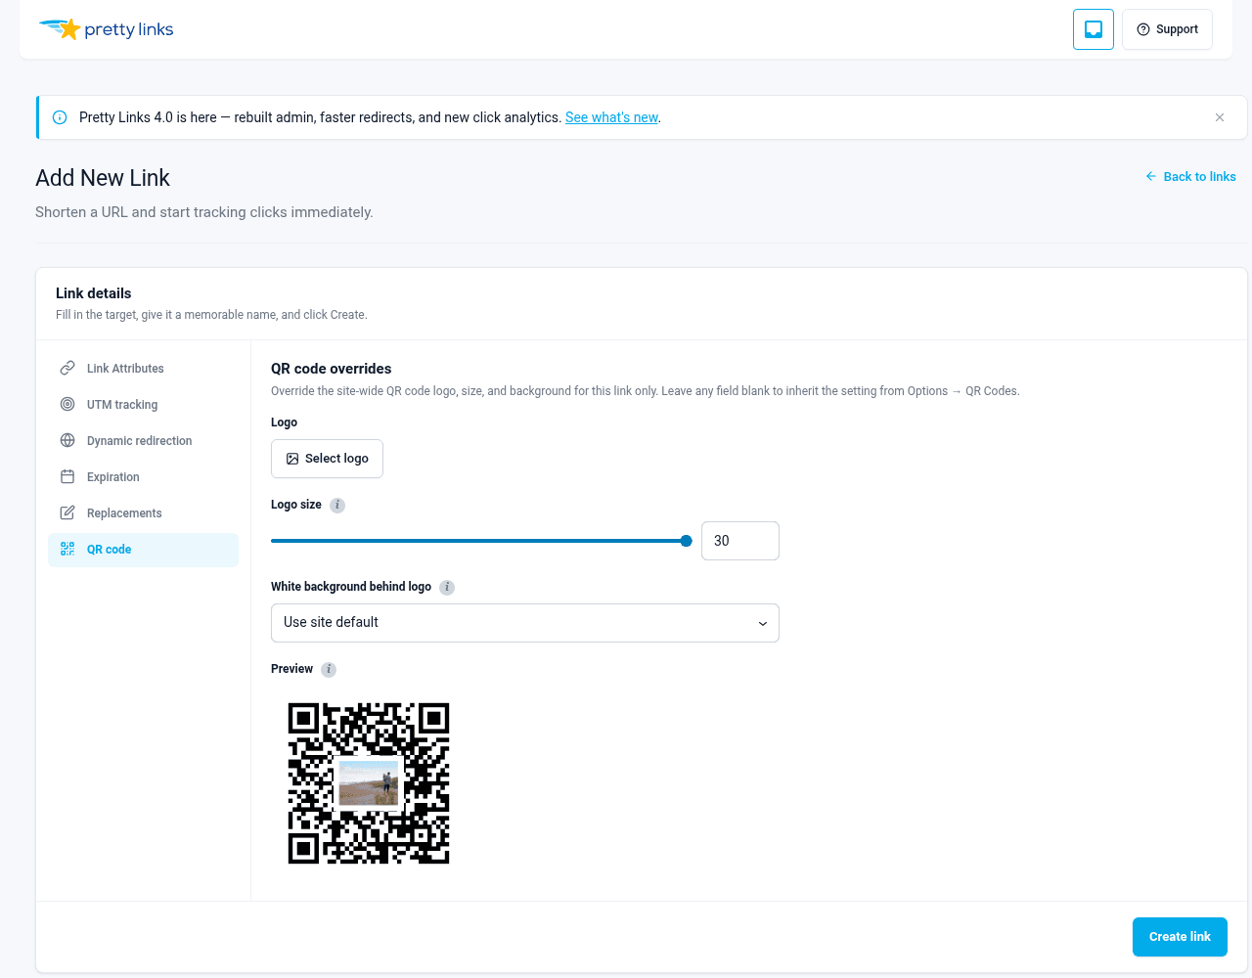Image resolution: width=1252 pixels, height=978 pixels.
Task: Click the Support help button
Action: click(x=1167, y=29)
